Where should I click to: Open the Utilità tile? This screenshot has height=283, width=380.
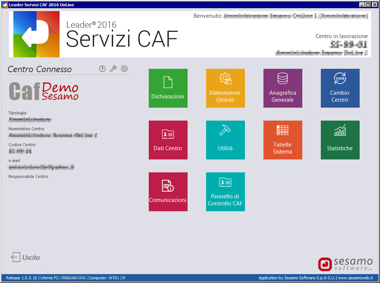coord(225,140)
